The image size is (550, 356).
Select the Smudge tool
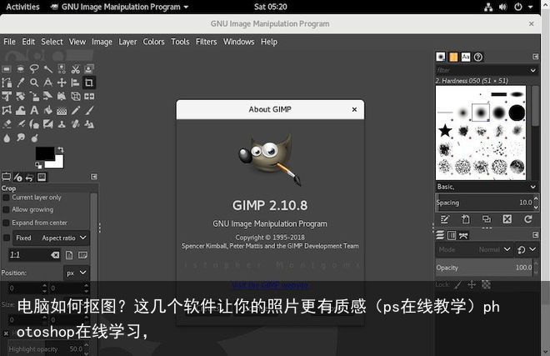[x=20, y=138]
